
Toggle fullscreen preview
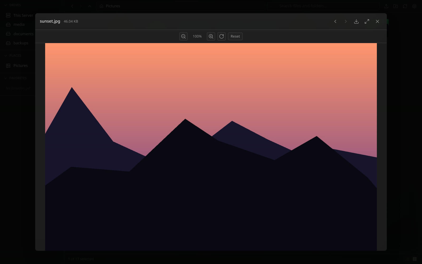[x=367, y=21]
